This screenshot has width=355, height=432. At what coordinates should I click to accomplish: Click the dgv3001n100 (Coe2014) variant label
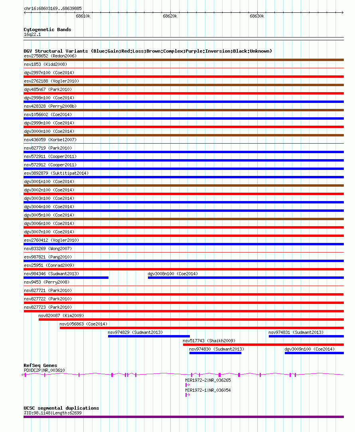point(49,181)
